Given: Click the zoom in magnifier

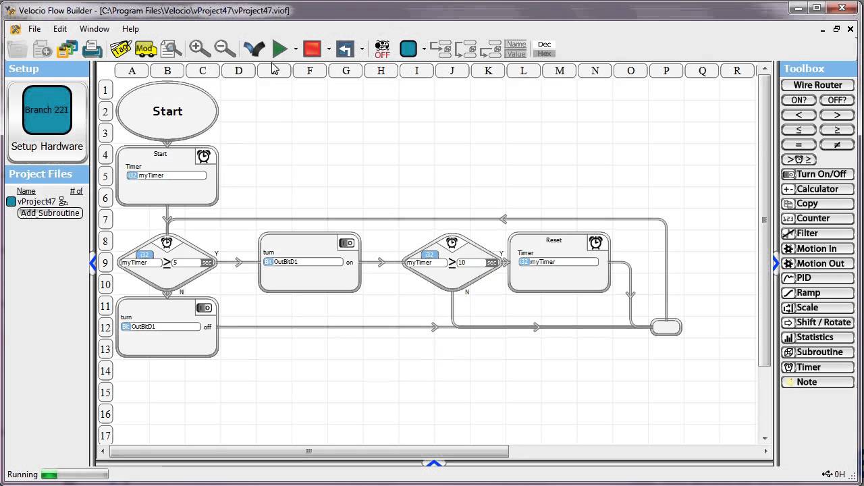Looking at the screenshot, I should click(x=199, y=48).
